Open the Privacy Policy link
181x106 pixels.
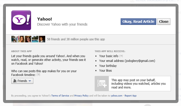point(81,95)
